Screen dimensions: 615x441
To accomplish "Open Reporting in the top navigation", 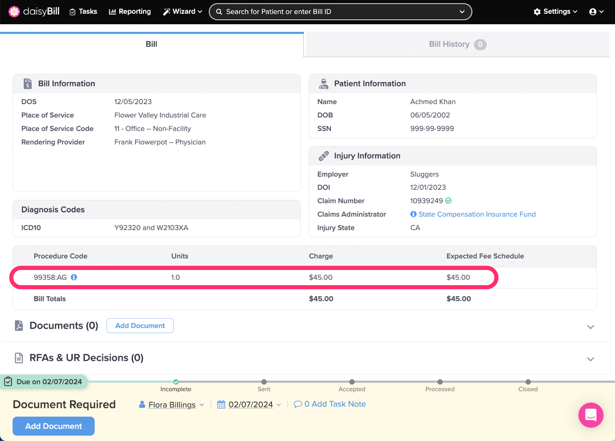I will point(130,12).
